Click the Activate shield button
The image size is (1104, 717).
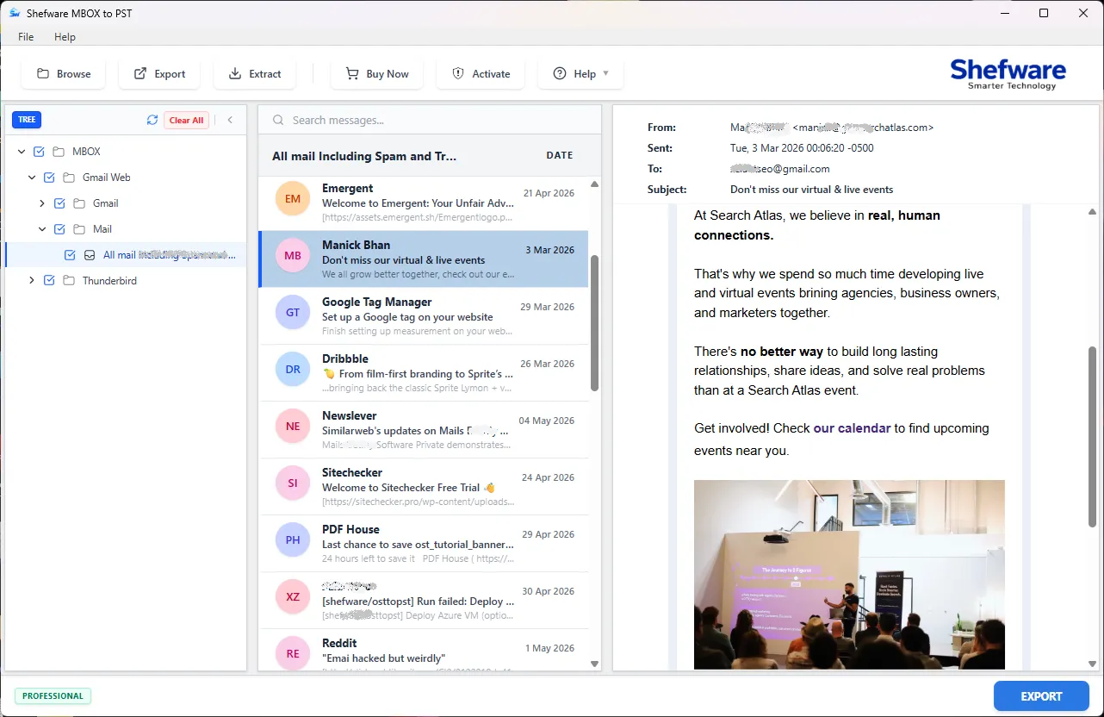(481, 74)
